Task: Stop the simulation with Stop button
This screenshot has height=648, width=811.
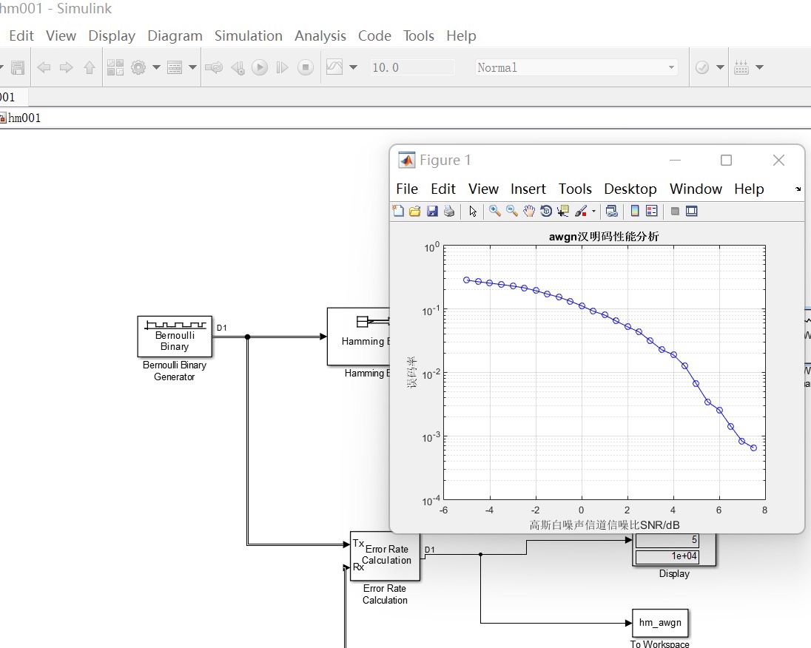Action: 305,67
